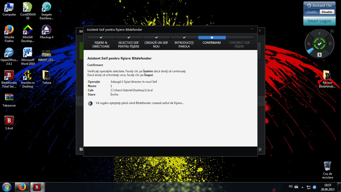Click the 1.bvd vault file icon
The image size is (341, 192).
pyautogui.click(x=9, y=121)
